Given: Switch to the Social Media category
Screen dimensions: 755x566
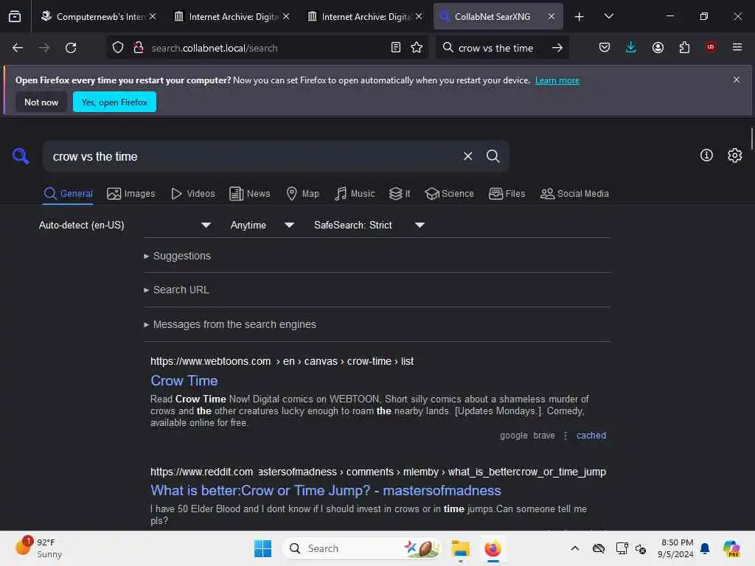Looking at the screenshot, I should [x=574, y=194].
